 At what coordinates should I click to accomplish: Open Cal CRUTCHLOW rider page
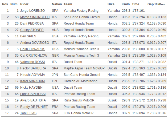[x=34, y=56]
